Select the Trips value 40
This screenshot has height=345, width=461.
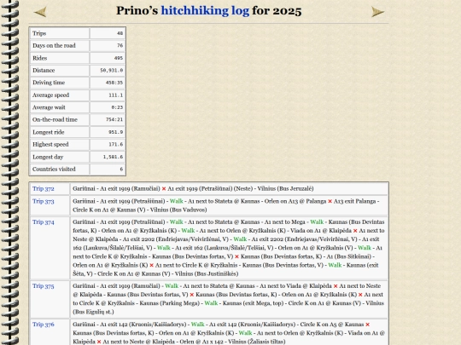pyautogui.click(x=120, y=33)
